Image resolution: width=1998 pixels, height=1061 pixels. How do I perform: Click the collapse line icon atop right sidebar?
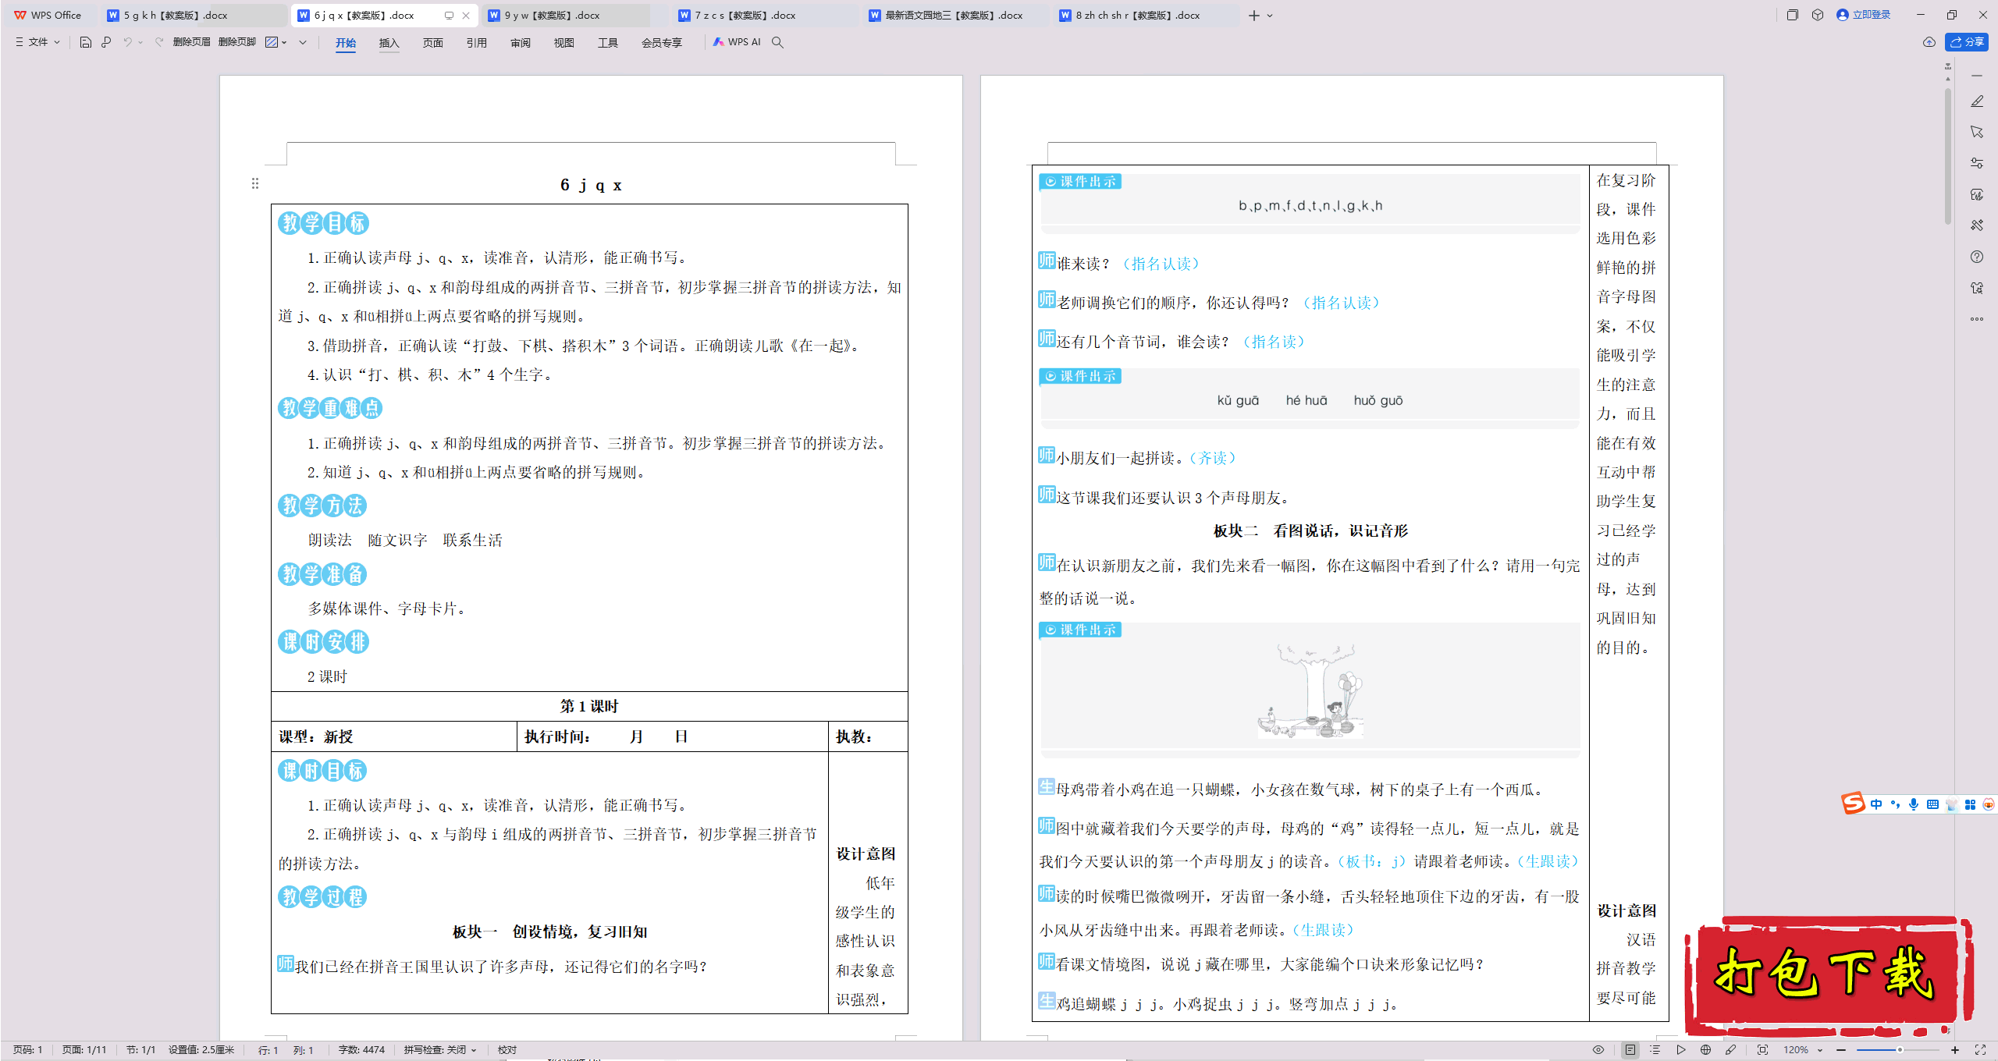(1977, 76)
